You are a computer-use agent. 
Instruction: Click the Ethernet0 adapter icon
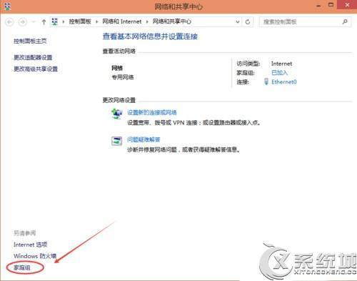point(266,82)
